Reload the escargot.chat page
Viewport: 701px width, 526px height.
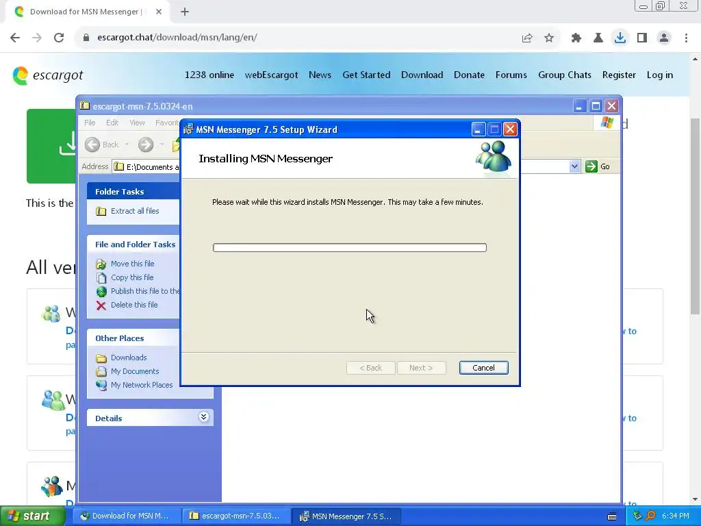tap(59, 38)
